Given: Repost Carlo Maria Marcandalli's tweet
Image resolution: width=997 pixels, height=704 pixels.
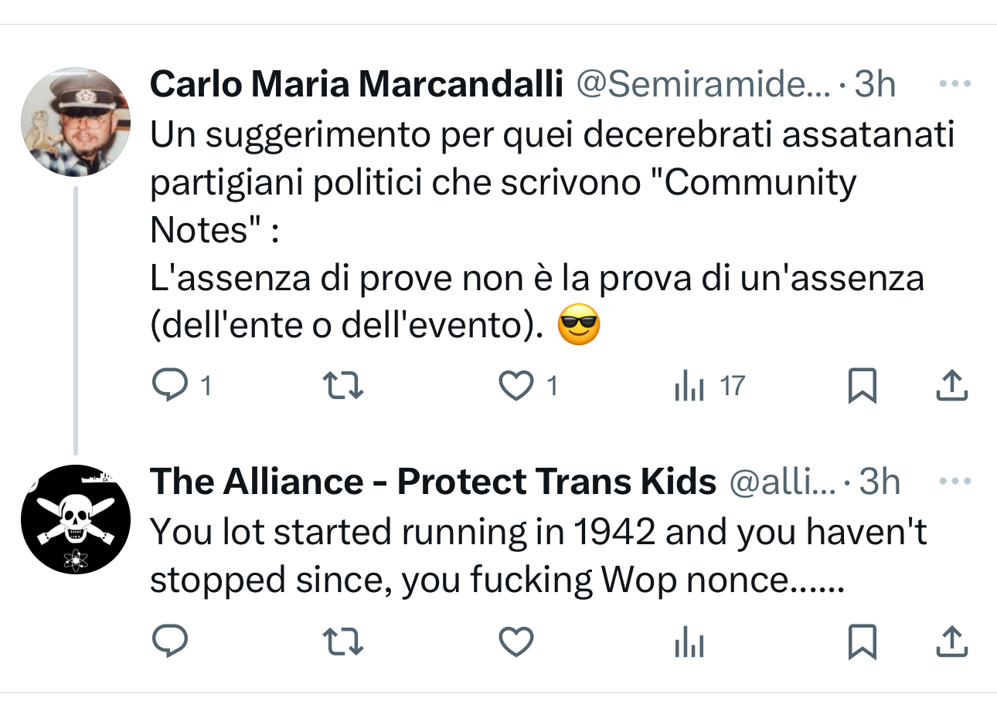Looking at the screenshot, I should click(343, 387).
